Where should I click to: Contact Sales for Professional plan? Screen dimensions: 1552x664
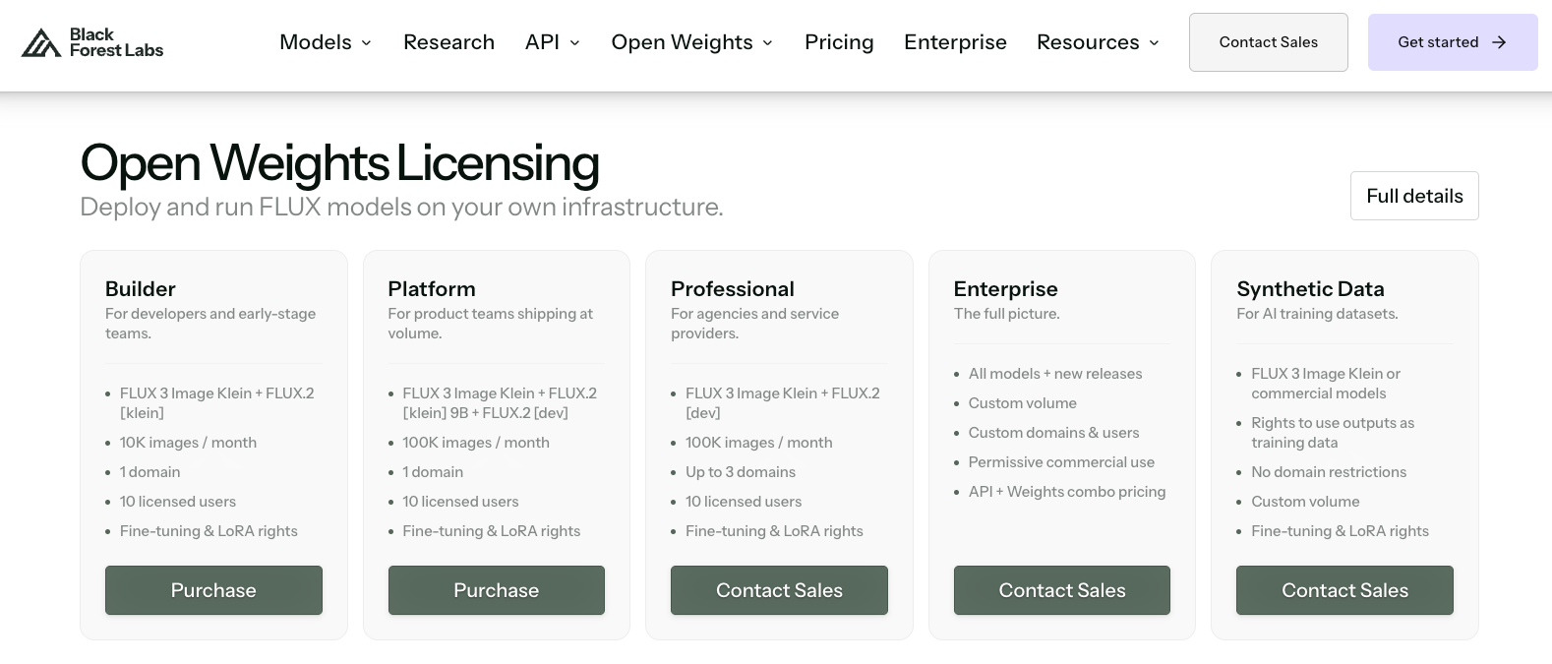coord(779,590)
